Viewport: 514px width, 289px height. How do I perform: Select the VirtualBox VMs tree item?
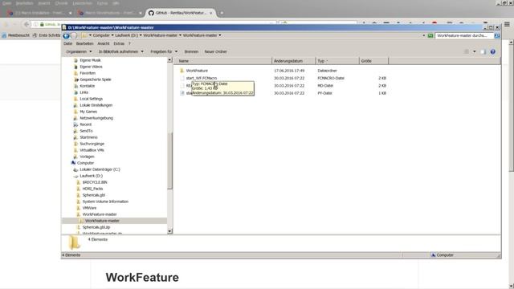(92, 150)
